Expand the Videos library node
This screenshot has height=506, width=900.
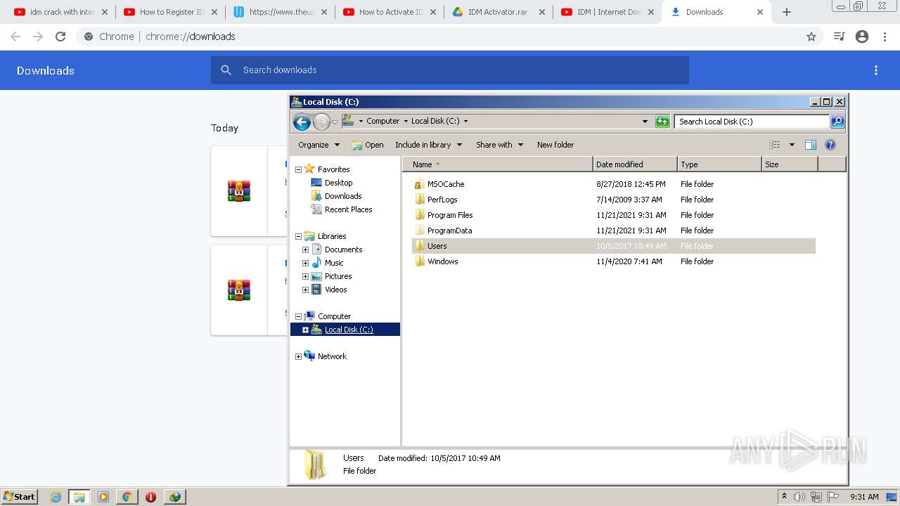point(305,290)
